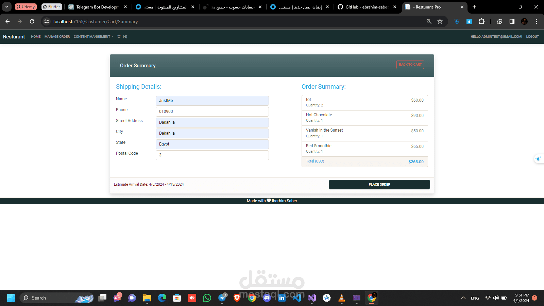Open Visual Studio from the taskbar
This screenshot has height=306, width=544.
click(x=312, y=298)
